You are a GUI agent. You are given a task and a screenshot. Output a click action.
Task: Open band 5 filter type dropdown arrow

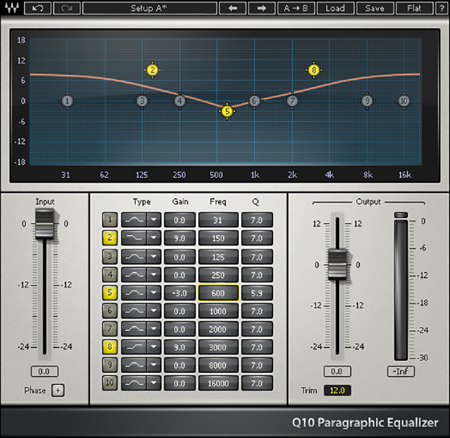[x=154, y=292]
